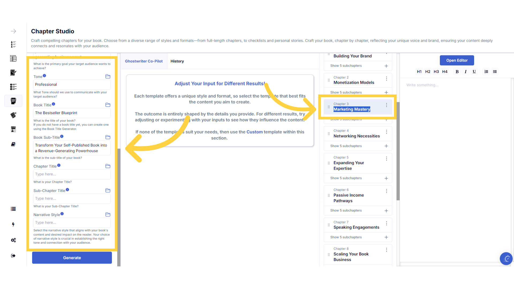Click the Open Editor button
The image size is (514, 289).
coord(457,60)
